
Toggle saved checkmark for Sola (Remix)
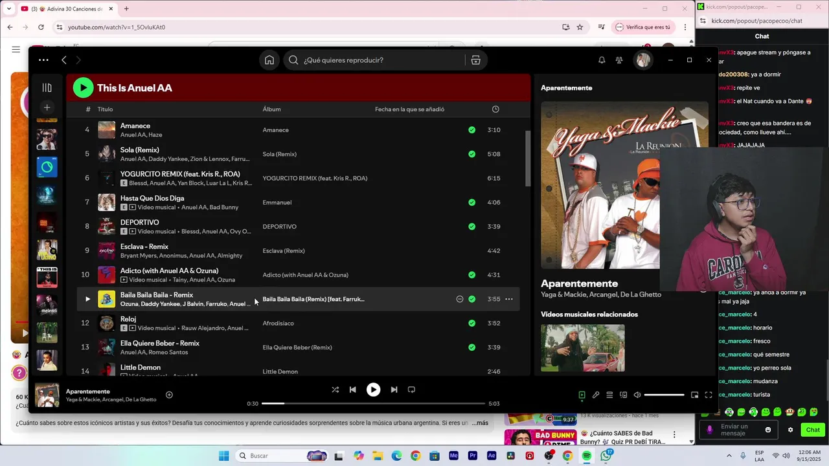click(x=471, y=154)
